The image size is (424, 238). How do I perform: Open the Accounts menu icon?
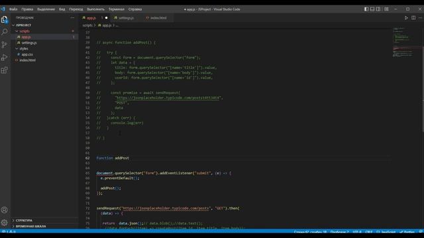pos(5,210)
